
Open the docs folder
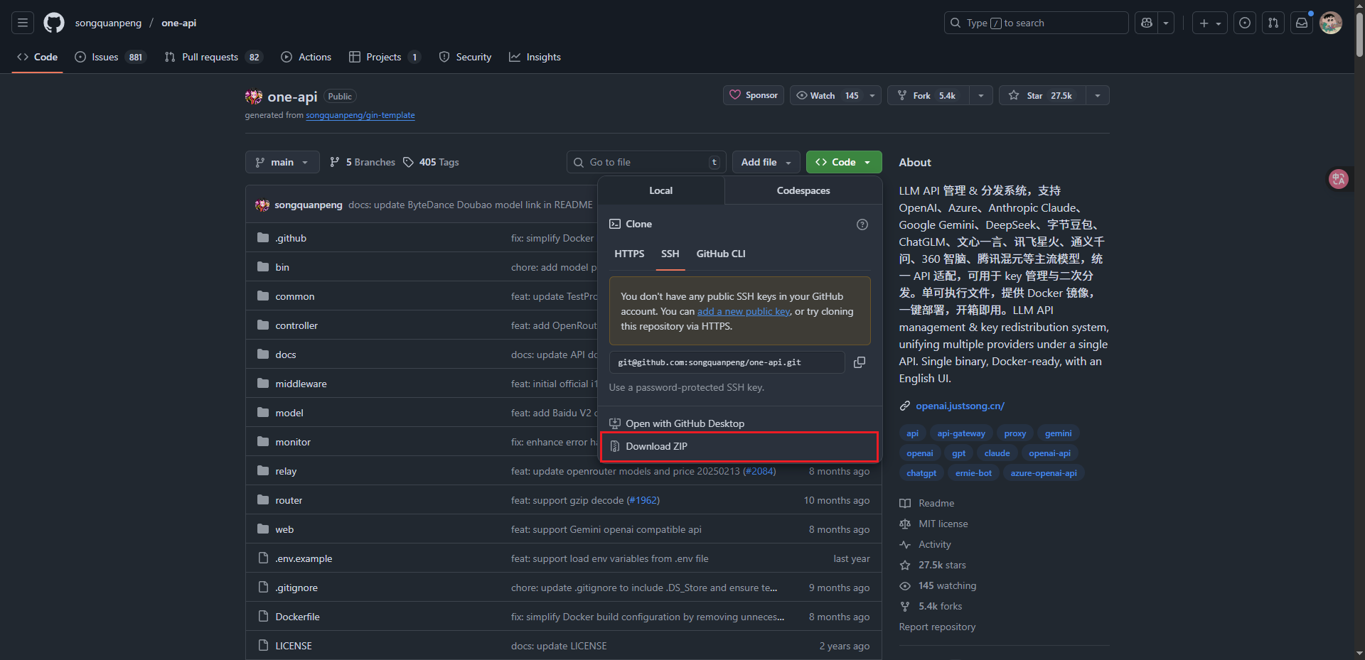[286, 355]
